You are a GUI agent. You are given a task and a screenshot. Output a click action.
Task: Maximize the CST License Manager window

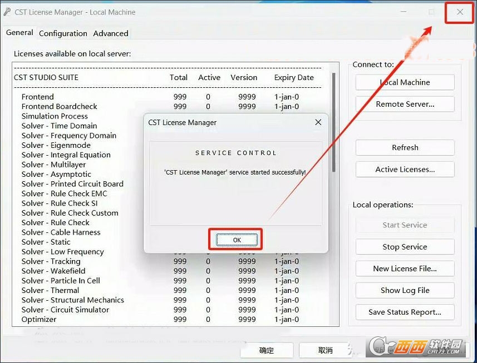click(x=431, y=12)
